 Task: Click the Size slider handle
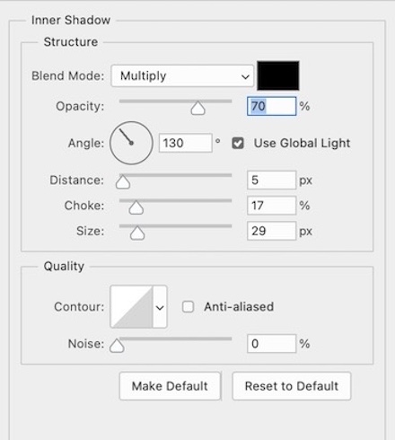tap(137, 233)
